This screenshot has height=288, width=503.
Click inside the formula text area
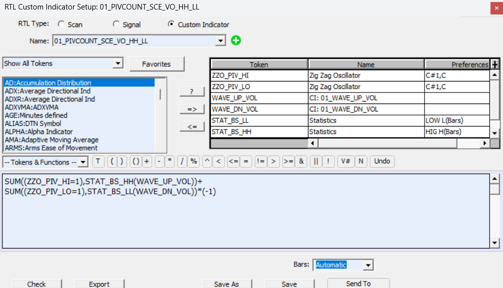[x=245, y=211]
